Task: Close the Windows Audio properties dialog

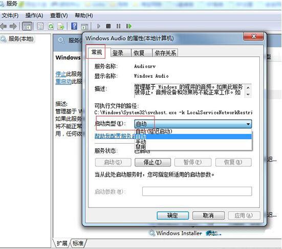Action: 254,36
